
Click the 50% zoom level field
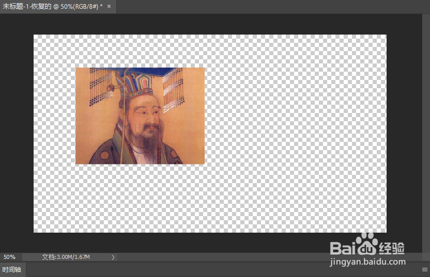click(10, 257)
